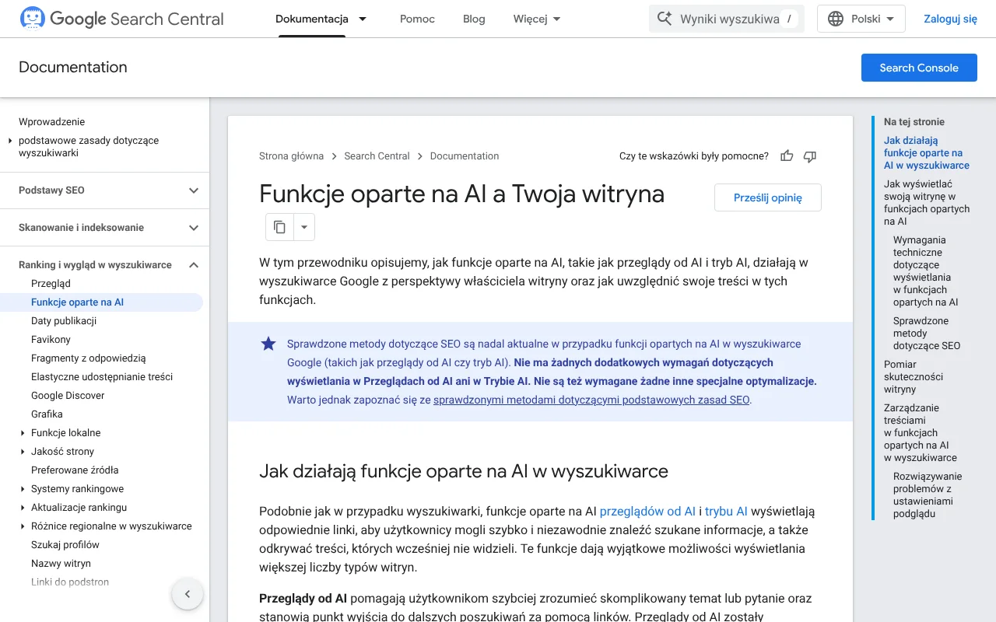Screen dimensions: 996x622
Task: Open Wprowadzenie in the sidebar
Action: (x=51, y=122)
